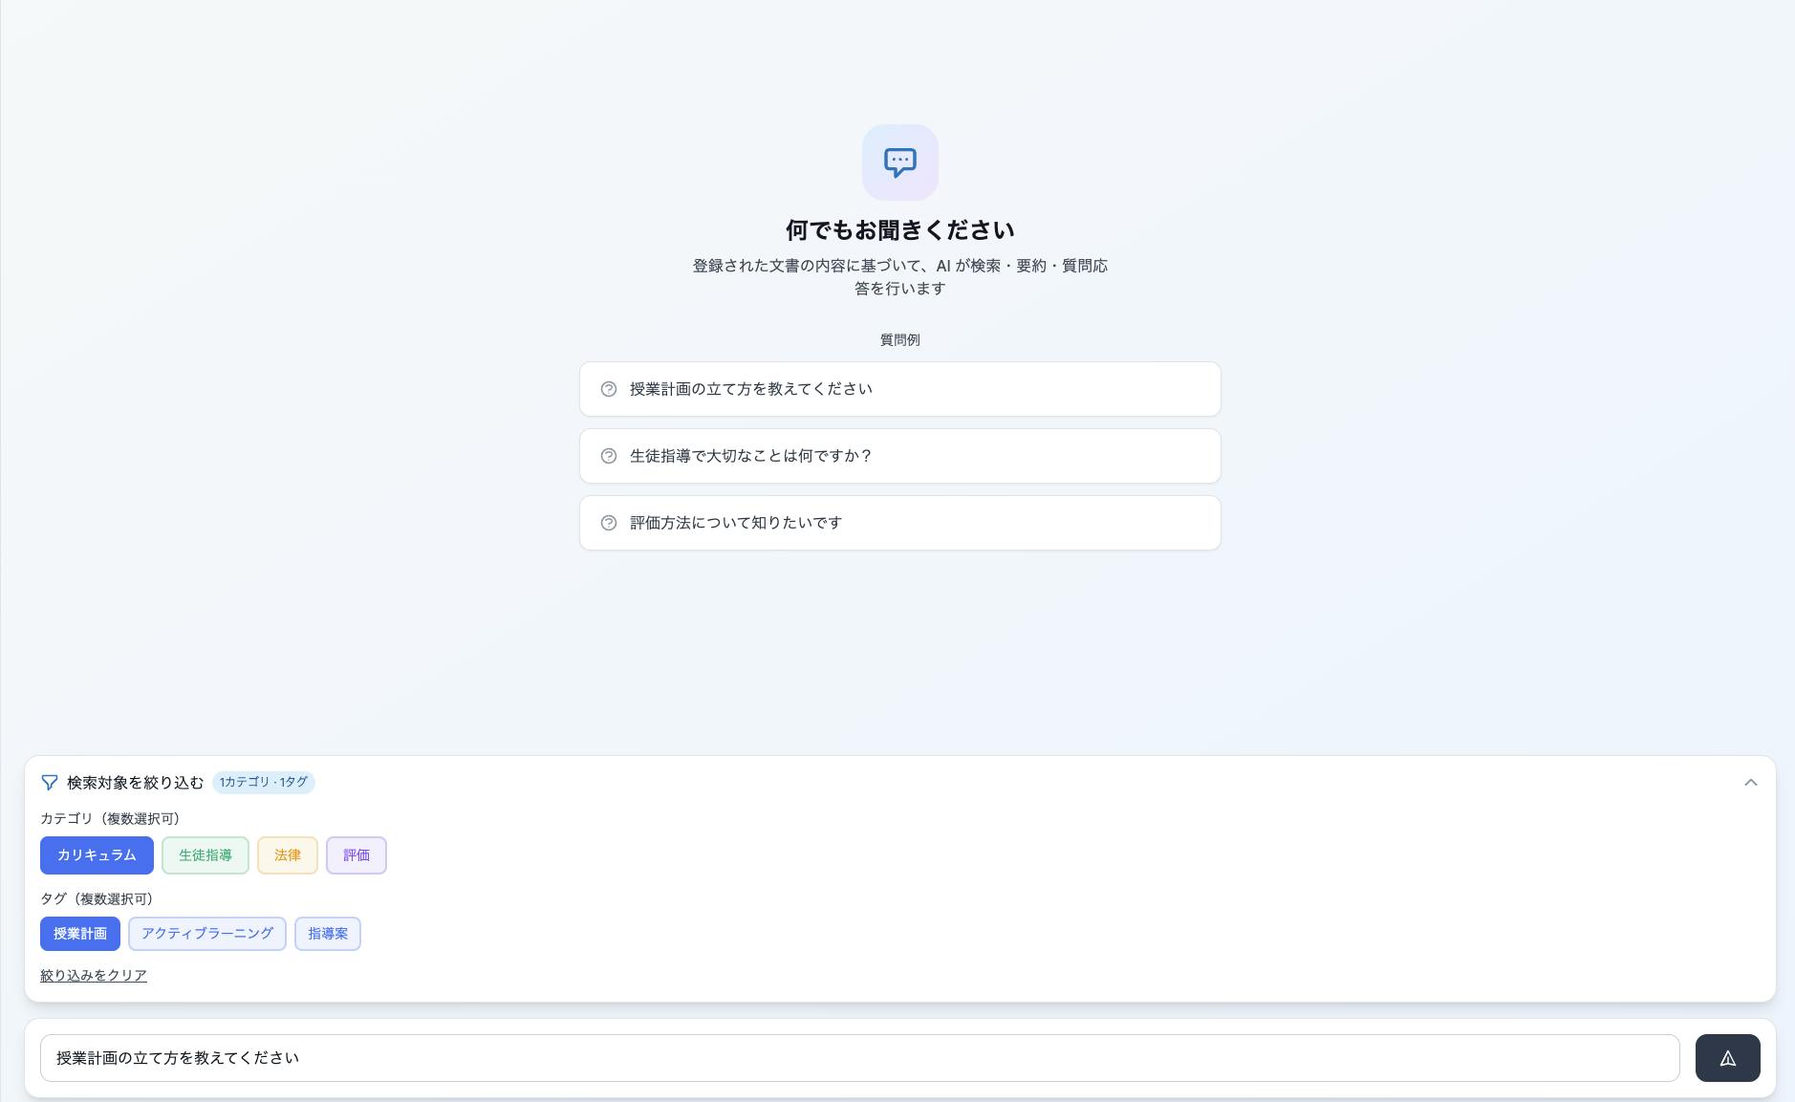The height and width of the screenshot is (1102, 1795).
Task: Deselect the カリキュラム category filter
Action: pos(97,855)
